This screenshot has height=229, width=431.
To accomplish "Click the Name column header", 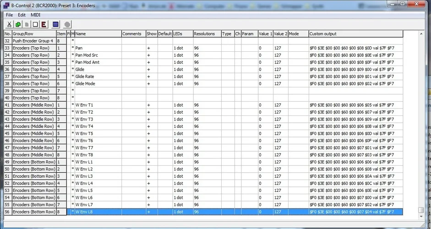I will tap(98, 34).
